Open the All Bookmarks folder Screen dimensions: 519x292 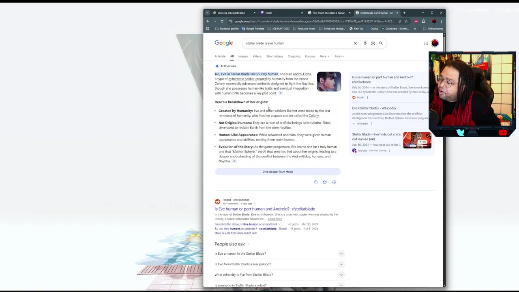point(433,29)
